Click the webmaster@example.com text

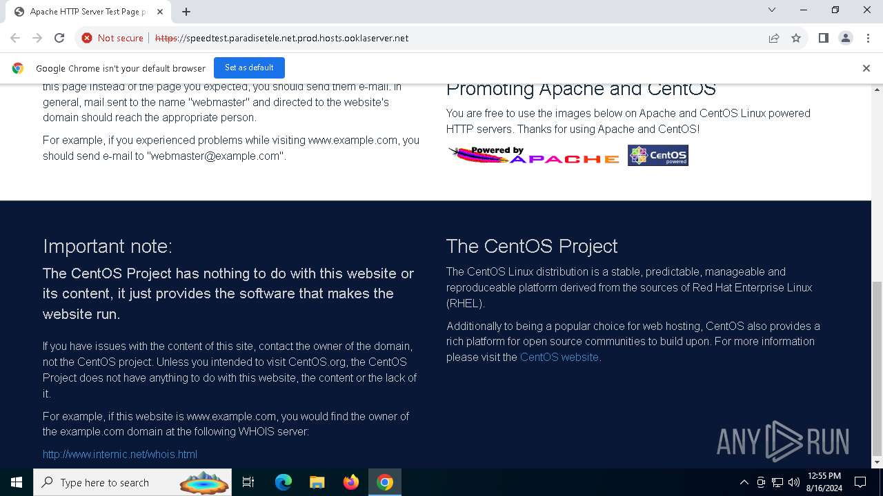tap(215, 156)
